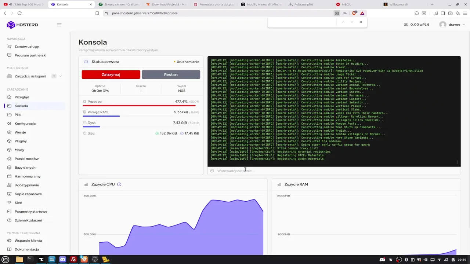Click OBS icon in system tray

[x=399, y=260]
